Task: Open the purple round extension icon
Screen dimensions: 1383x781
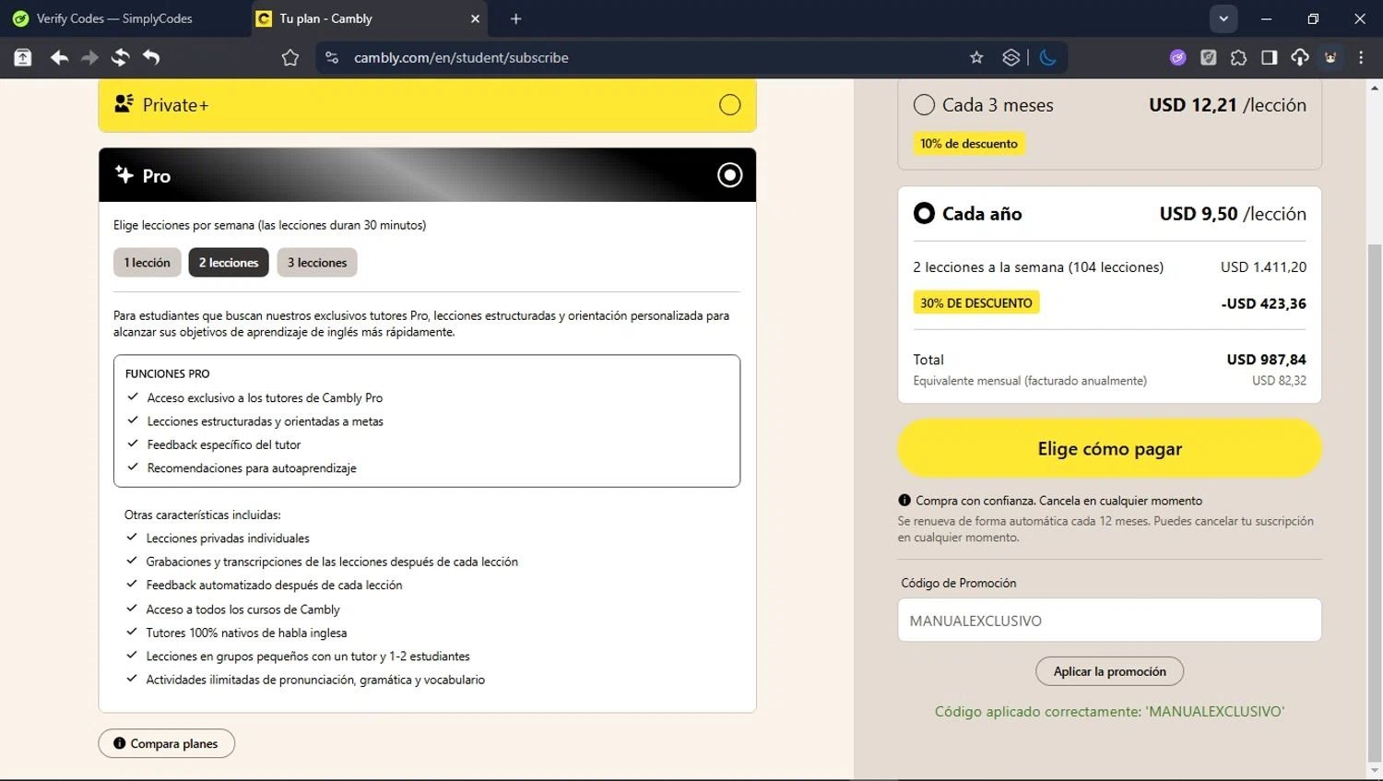Action: click(1177, 58)
